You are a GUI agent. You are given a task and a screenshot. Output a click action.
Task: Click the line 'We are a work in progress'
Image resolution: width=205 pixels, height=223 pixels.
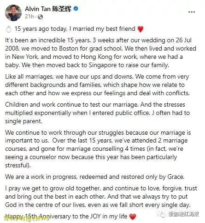[95, 177]
